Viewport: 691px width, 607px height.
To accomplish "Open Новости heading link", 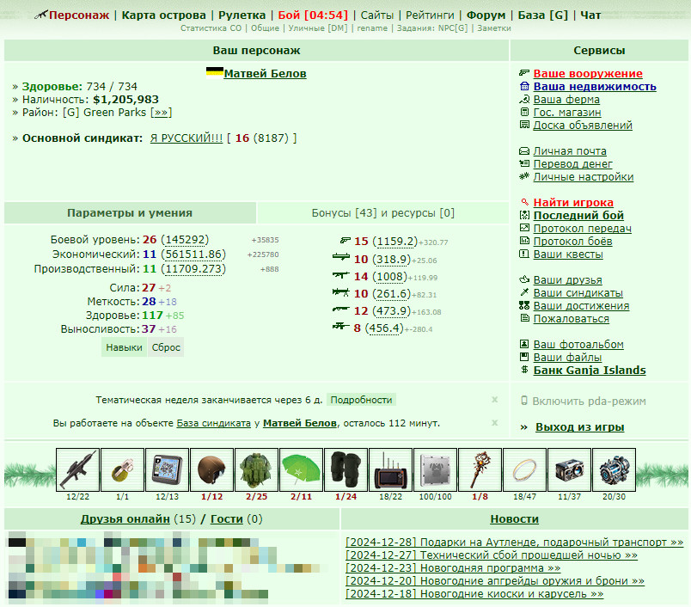I will tap(514, 518).
